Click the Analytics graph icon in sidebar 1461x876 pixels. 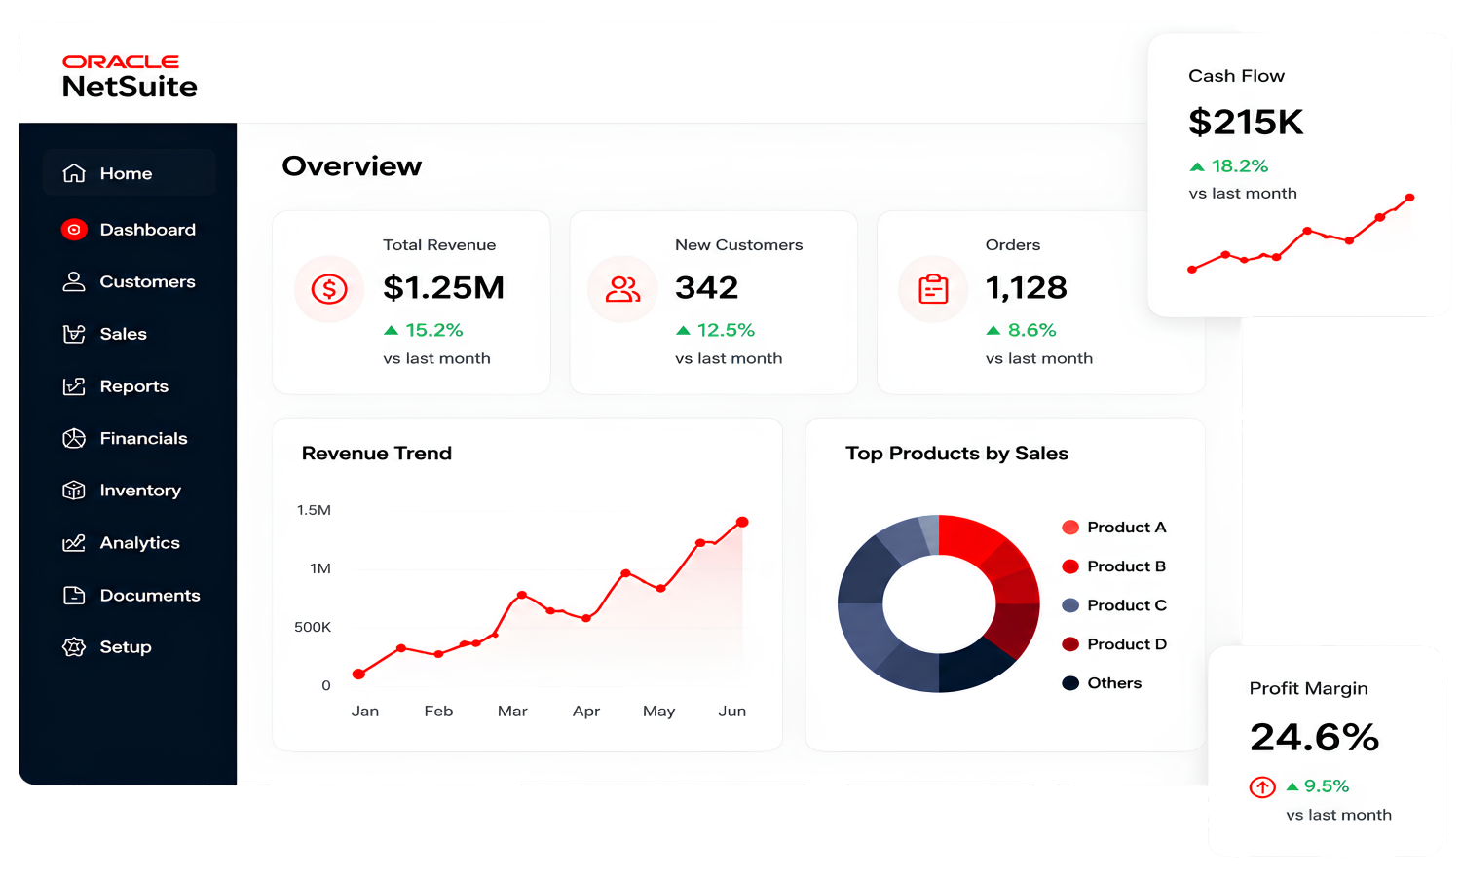74,543
